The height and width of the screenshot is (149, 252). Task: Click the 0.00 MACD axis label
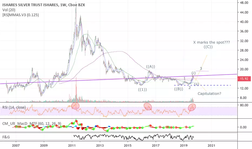point(243,127)
